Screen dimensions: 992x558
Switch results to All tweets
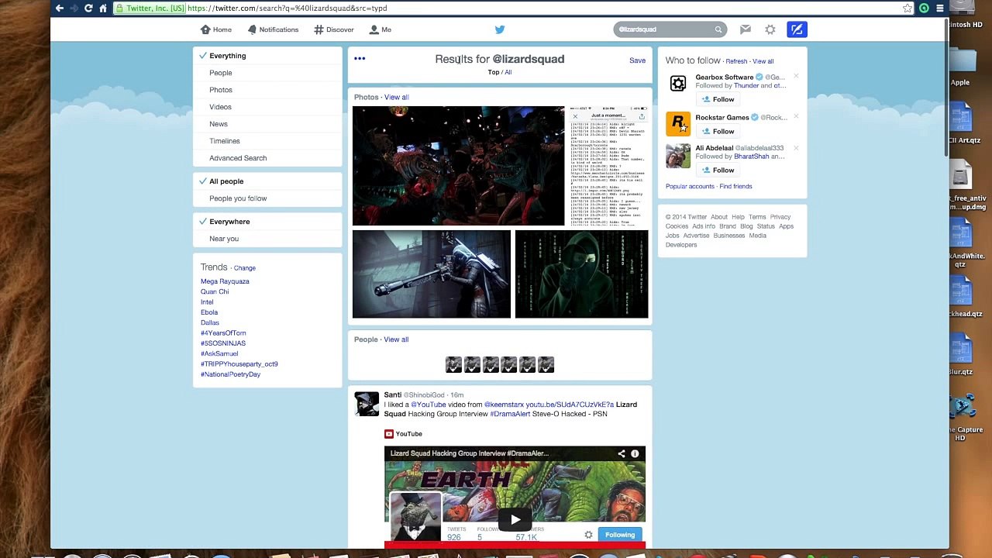click(x=508, y=72)
